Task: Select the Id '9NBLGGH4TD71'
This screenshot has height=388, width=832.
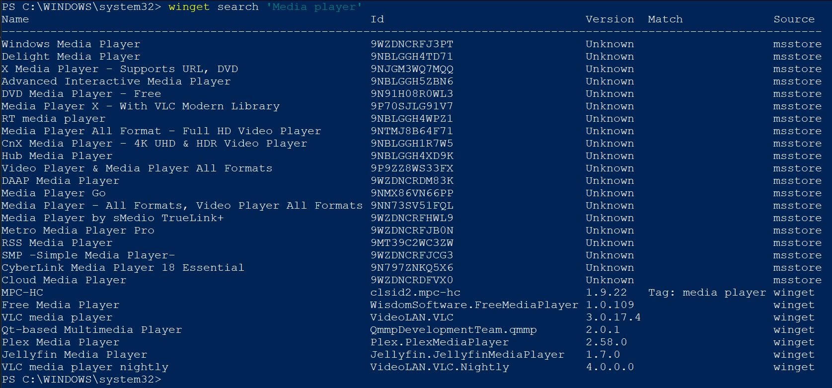Action: (412, 57)
